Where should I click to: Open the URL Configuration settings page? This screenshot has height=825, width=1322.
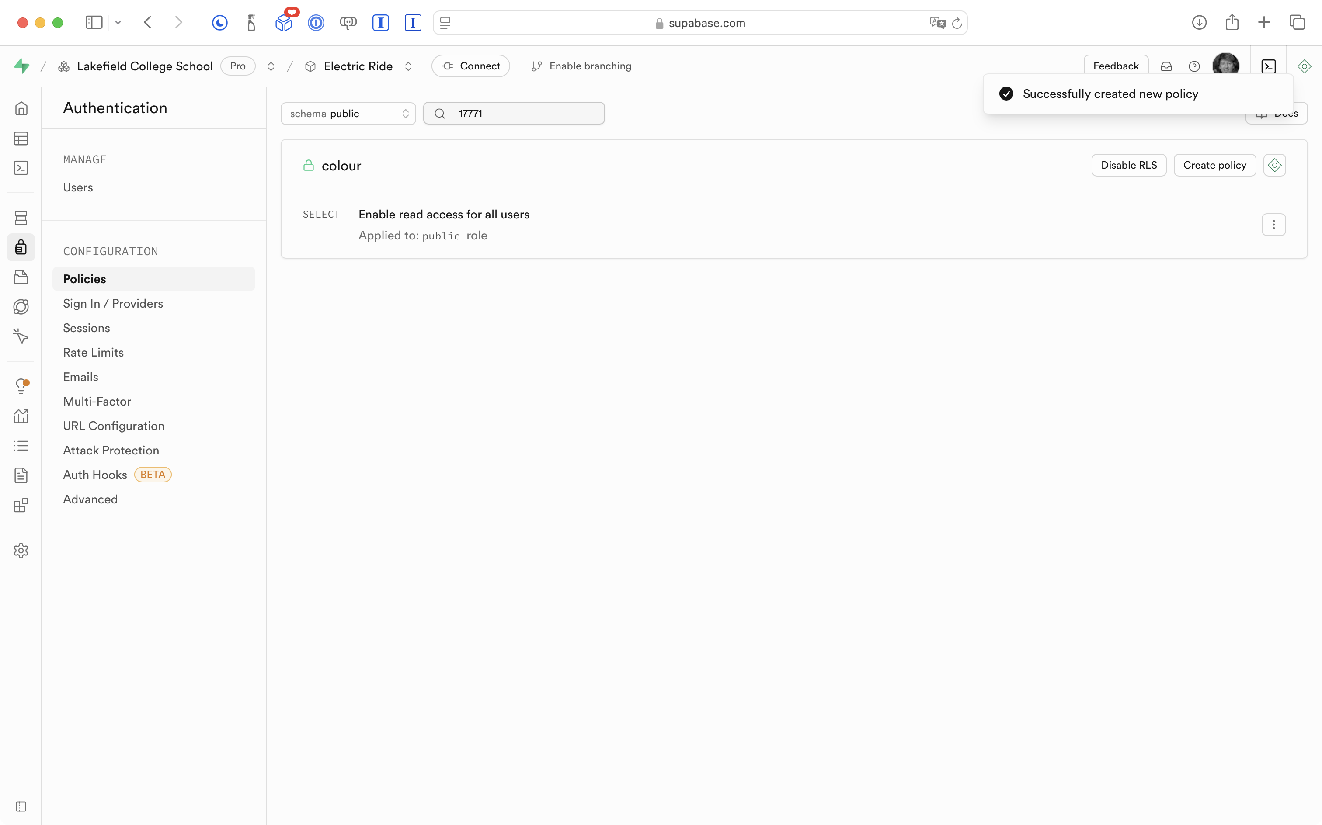pos(114,426)
